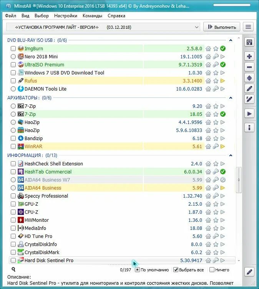Viewport: 259px width, 289px height.
Task: Click star icon in GPU-Z row
Action: click(x=216, y=204)
